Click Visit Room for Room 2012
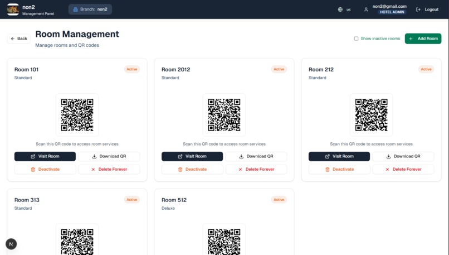This screenshot has width=449, height=255. click(x=192, y=156)
